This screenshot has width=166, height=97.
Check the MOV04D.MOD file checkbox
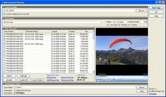coord(4,49)
